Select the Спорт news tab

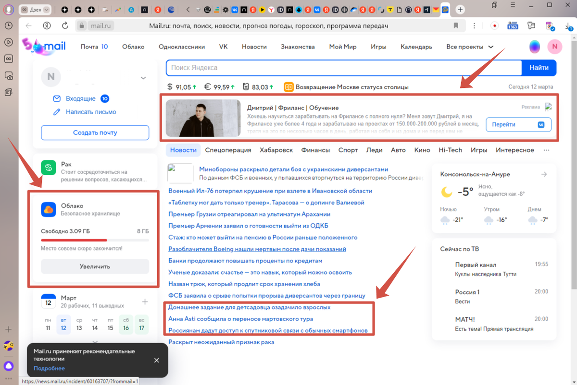pyautogui.click(x=348, y=150)
